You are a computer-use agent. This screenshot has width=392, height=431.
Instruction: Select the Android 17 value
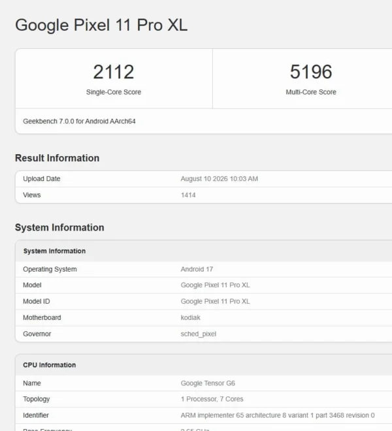(197, 269)
